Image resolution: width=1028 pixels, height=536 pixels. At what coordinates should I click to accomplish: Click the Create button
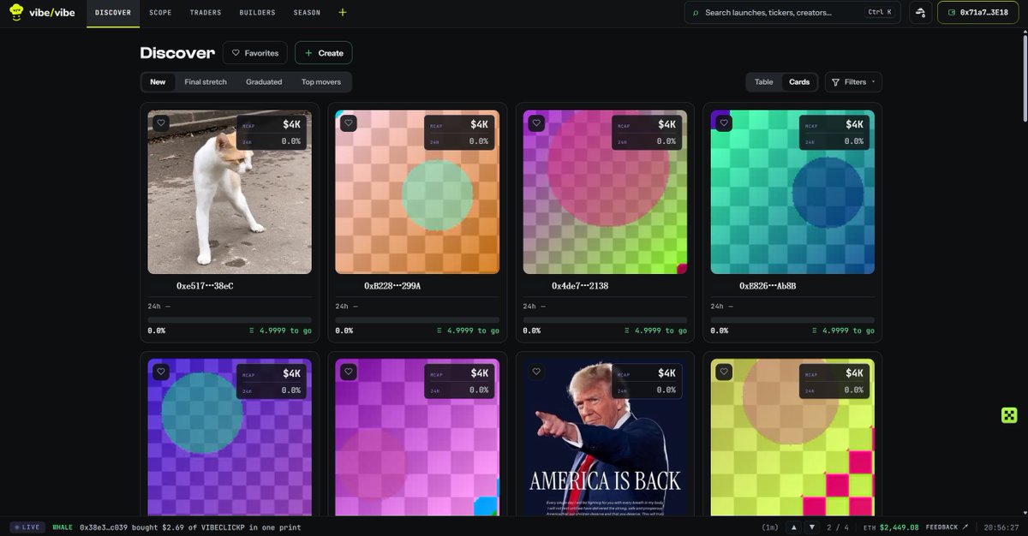click(x=324, y=53)
